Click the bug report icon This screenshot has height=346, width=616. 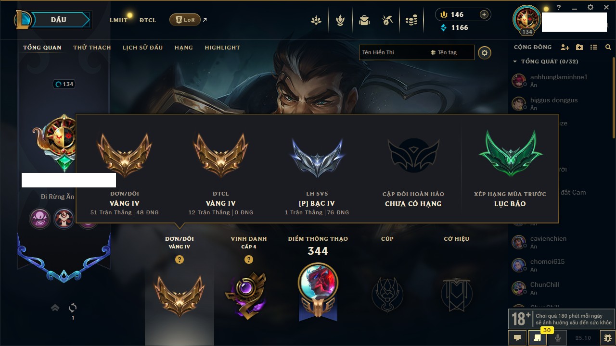[x=608, y=338]
